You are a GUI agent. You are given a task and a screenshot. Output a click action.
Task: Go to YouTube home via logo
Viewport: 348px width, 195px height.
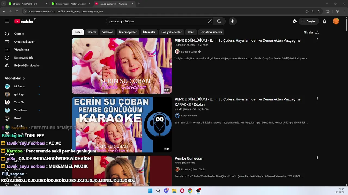point(24,21)
